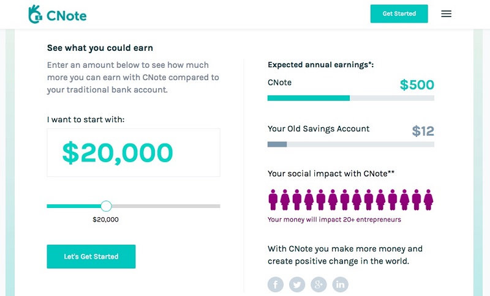The image size is (490, 296).
Task: Share on Facebook icon
Action: click(x=276, y=284)
